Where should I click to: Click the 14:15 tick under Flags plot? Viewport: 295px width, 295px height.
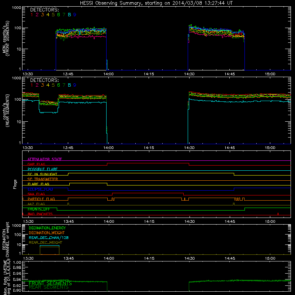149,222
